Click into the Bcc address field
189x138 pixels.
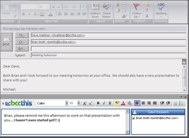(108, 49)
